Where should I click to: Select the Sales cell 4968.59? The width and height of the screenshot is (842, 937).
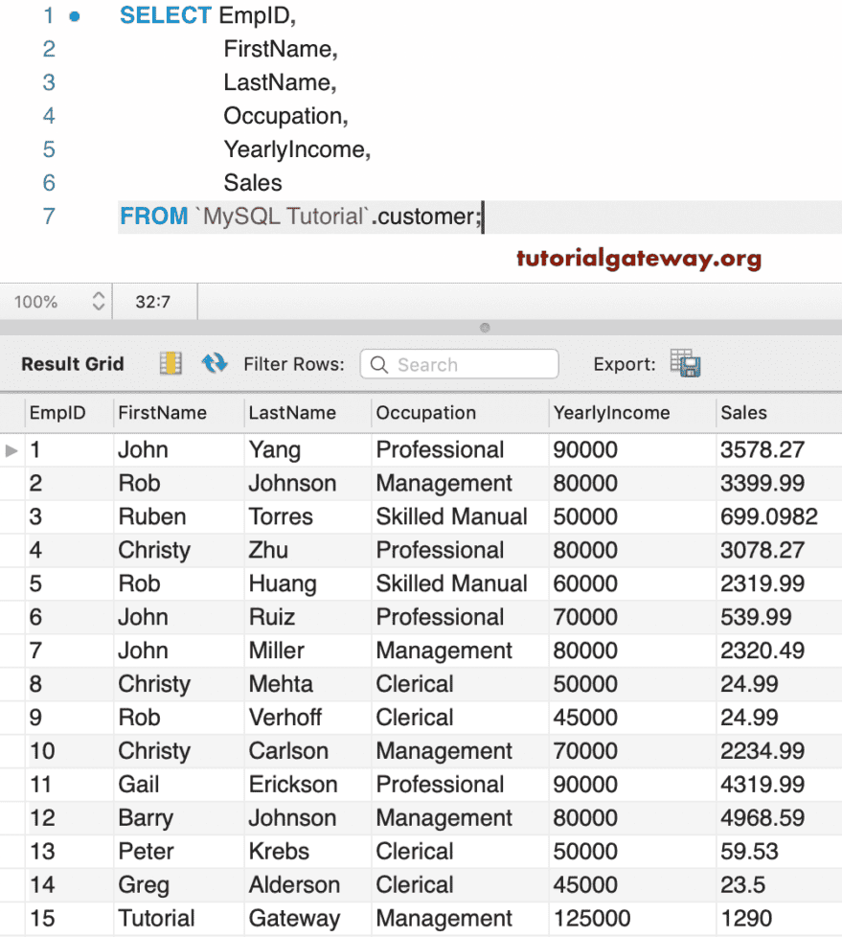779,818
